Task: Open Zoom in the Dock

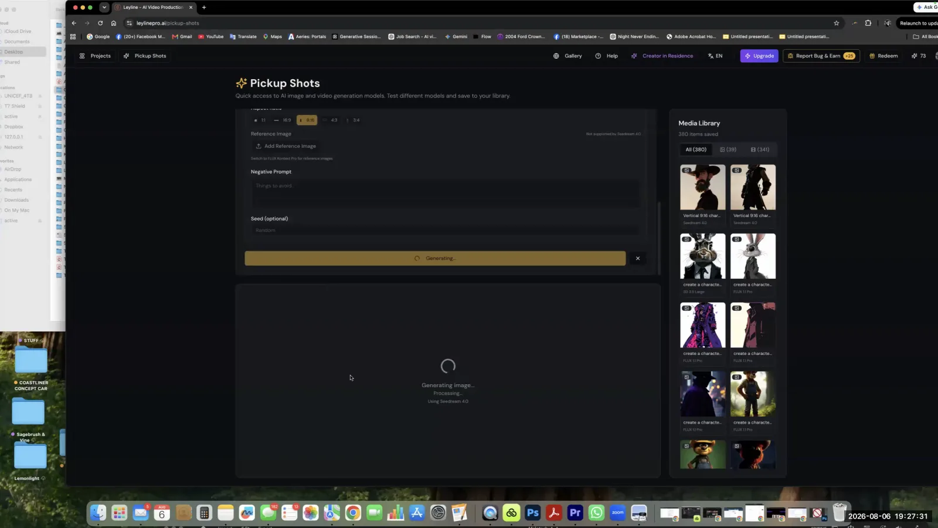Action: (617, 513)
